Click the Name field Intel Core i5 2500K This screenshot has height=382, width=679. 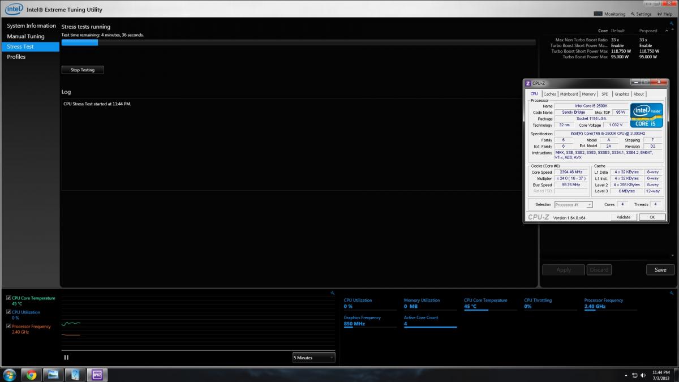click(x=591, y=106)
